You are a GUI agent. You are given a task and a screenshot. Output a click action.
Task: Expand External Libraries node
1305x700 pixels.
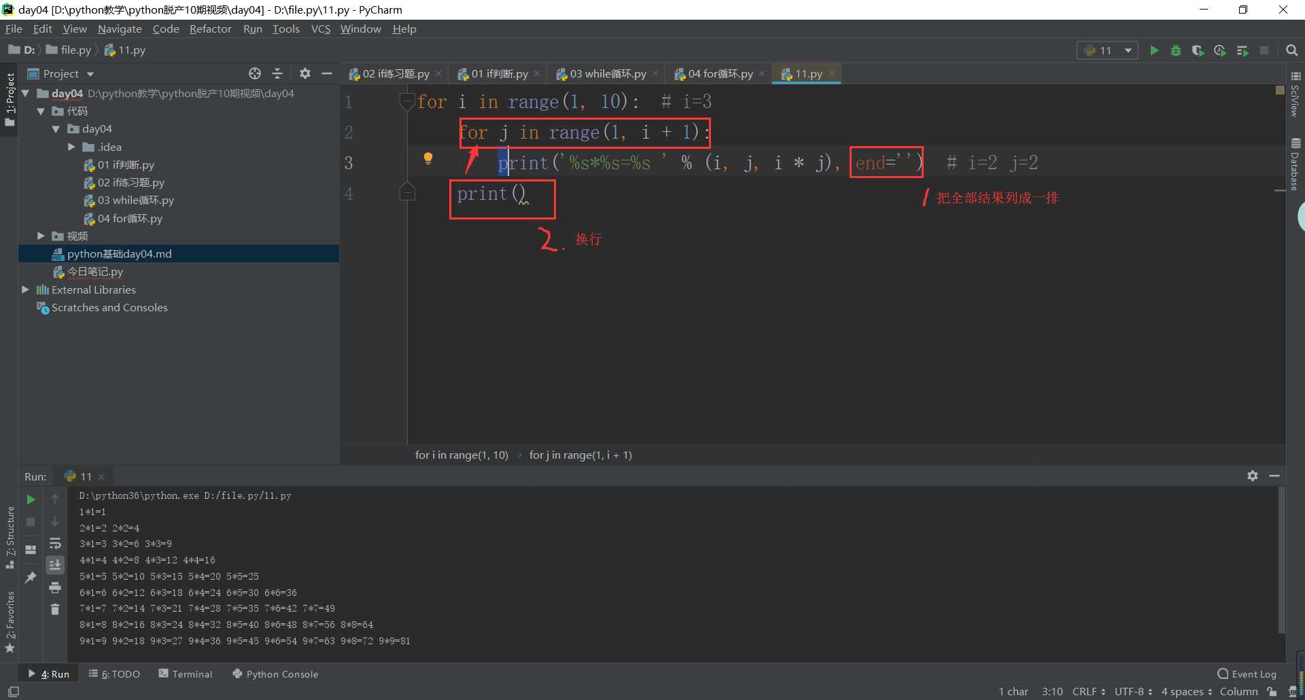[26, 290]
